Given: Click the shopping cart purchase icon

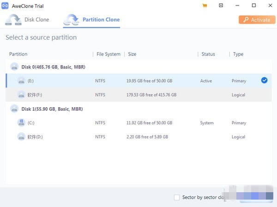Looking at the screenshot, I should click(x=205, y=6).
